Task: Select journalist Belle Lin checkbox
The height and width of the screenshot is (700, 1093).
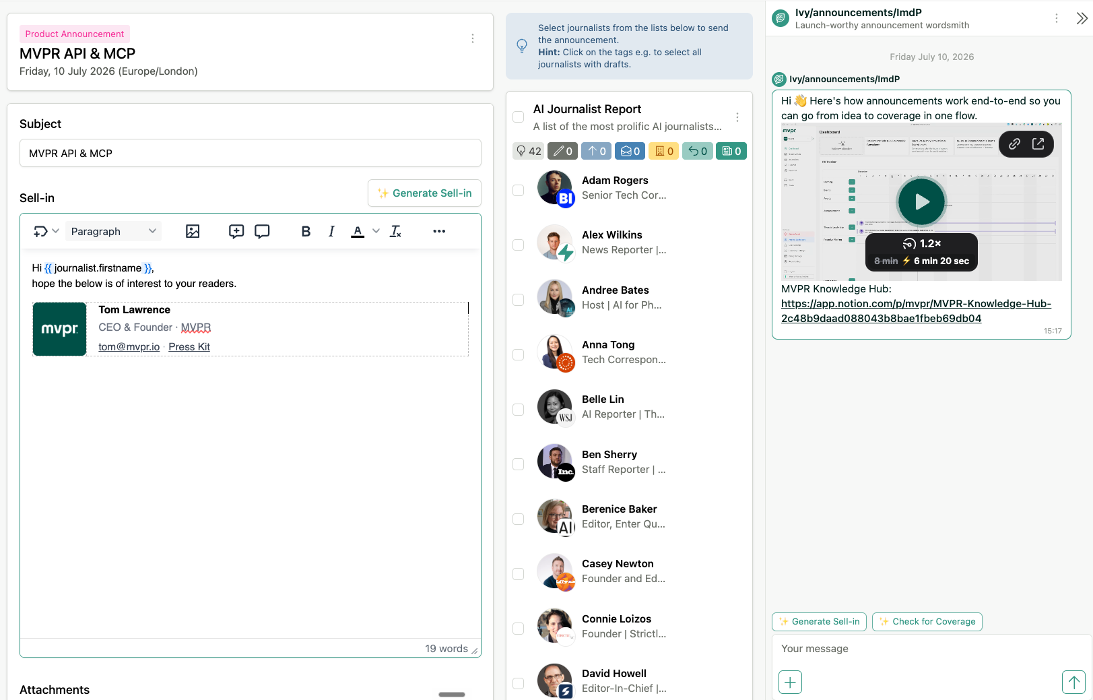Action: tap(519, 410)
